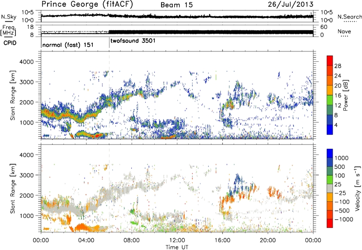This screenshot has height=250, width=362.
Task: Click the 'twofsound 3501' CPID text
Action: tap(133, 41)
